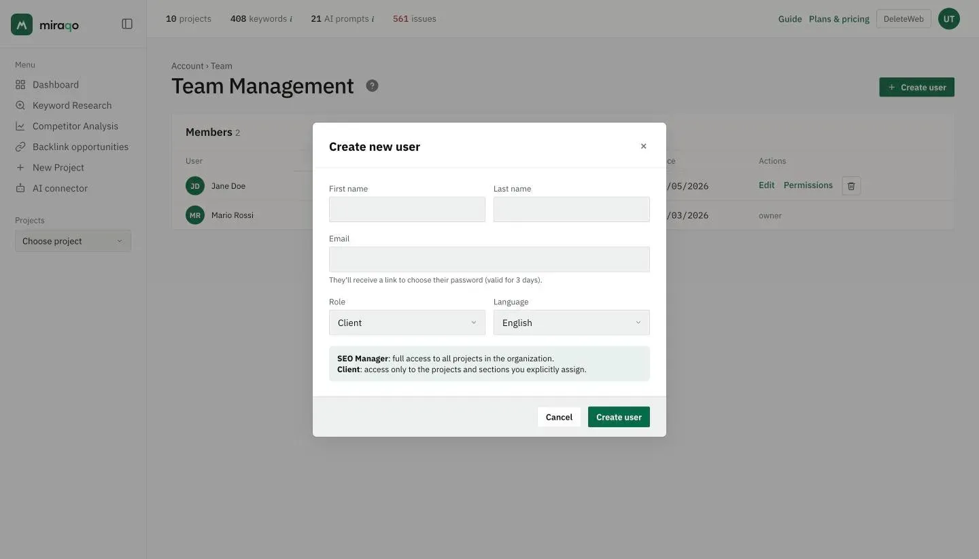Screen dimensions: 979x559
Task: Delete Jane Doe using the trash icon
Action: tap(851, 186)
